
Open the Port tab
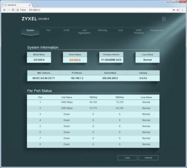48,30
